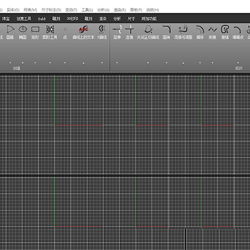Switch to the 3D打印 ribbon tab
This screenshot has height=250, width=250.
click(x=72, y=19)
